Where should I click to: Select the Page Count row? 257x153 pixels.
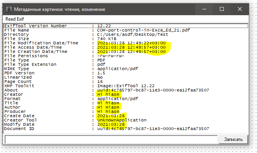point(126,81)
